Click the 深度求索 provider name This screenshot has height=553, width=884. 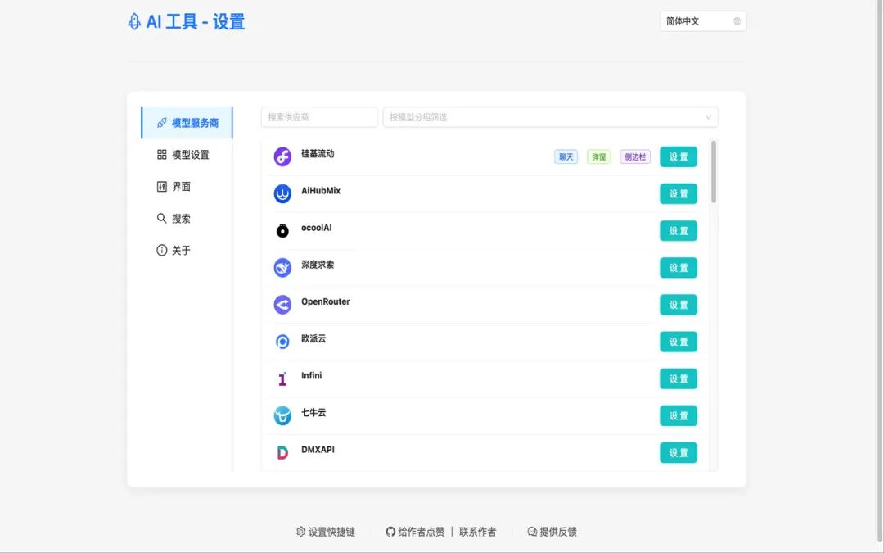[318, 265]
